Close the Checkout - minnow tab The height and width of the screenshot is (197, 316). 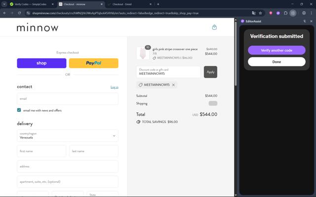(x=102, y=4)
